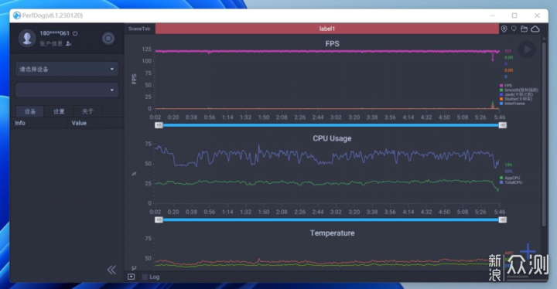Viewport: 557px width, 289px height.
Task: Click the 账户信息 account info text
Action: pos(51,44)
